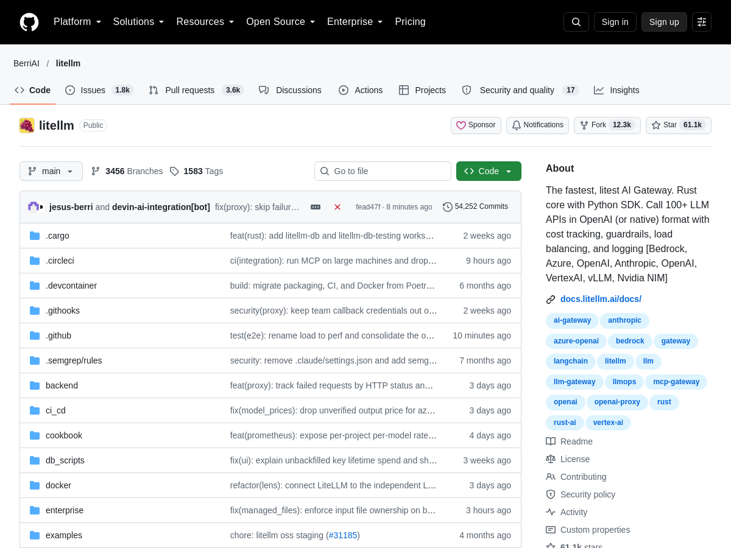This screenshot has height=548, width=731.
Task: Click the Contributing people icon
Action: click(551, 477)
